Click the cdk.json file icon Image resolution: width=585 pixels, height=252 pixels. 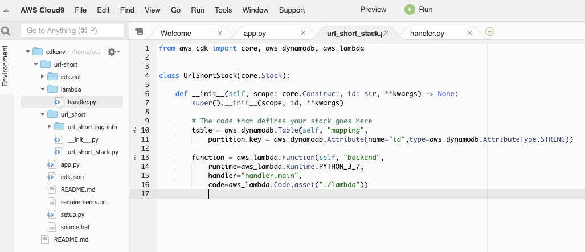(x=51, y=177)
